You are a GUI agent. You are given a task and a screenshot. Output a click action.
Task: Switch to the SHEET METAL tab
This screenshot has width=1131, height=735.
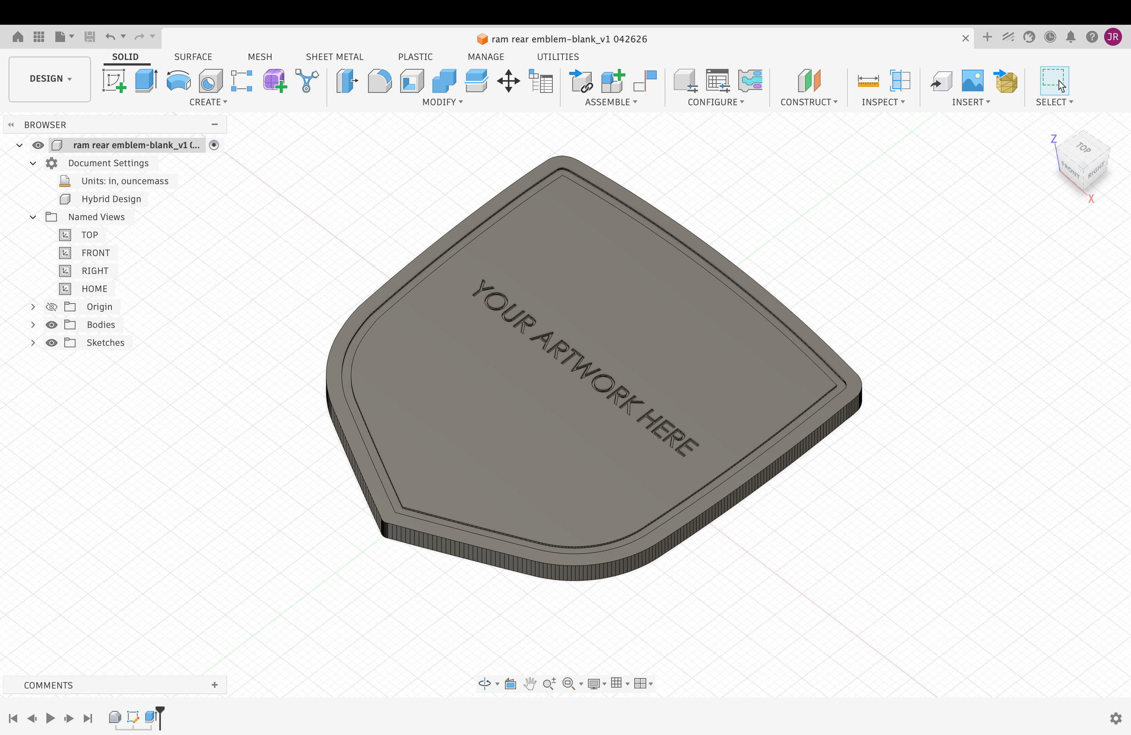click(x=334, y=57)
